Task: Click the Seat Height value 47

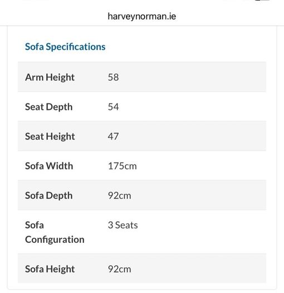Action: tap(113, 136)
